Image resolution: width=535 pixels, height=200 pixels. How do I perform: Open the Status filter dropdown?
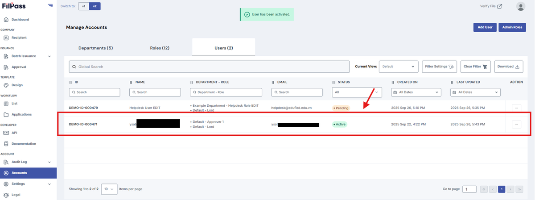click(357, 92)
